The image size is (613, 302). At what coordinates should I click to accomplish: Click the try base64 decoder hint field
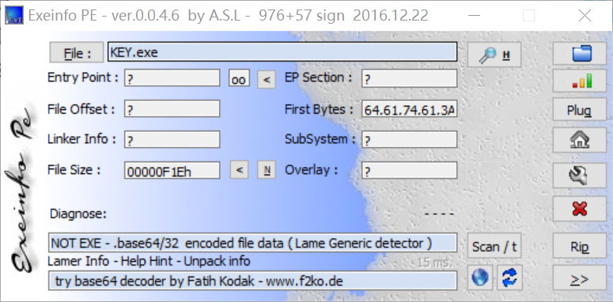[x=252, y=281]
